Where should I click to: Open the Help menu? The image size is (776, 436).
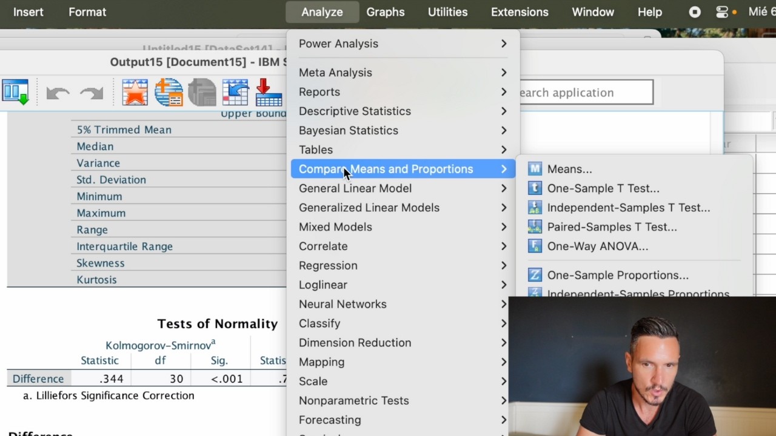(x=650, y=12)
